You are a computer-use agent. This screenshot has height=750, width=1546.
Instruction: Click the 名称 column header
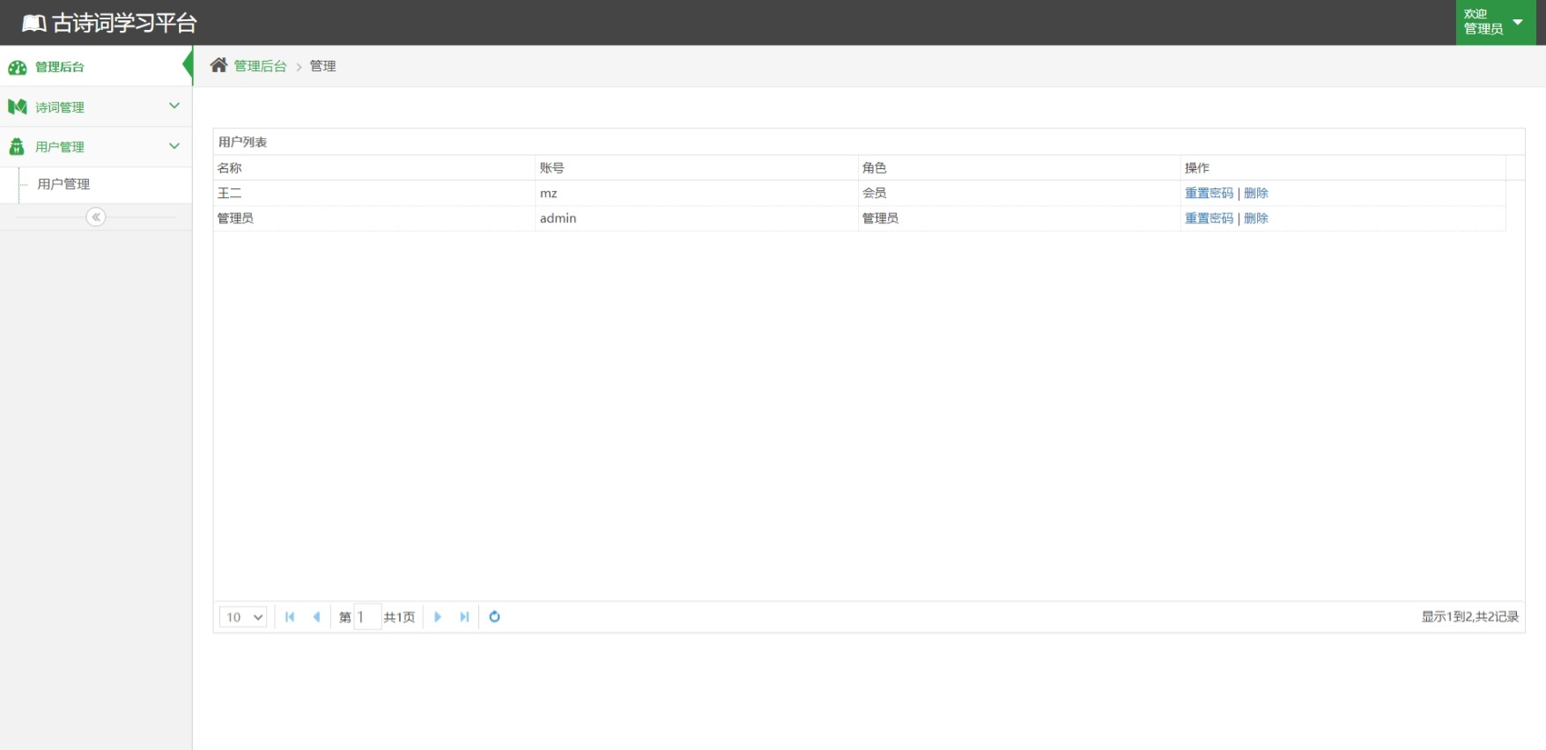[374, 167]
